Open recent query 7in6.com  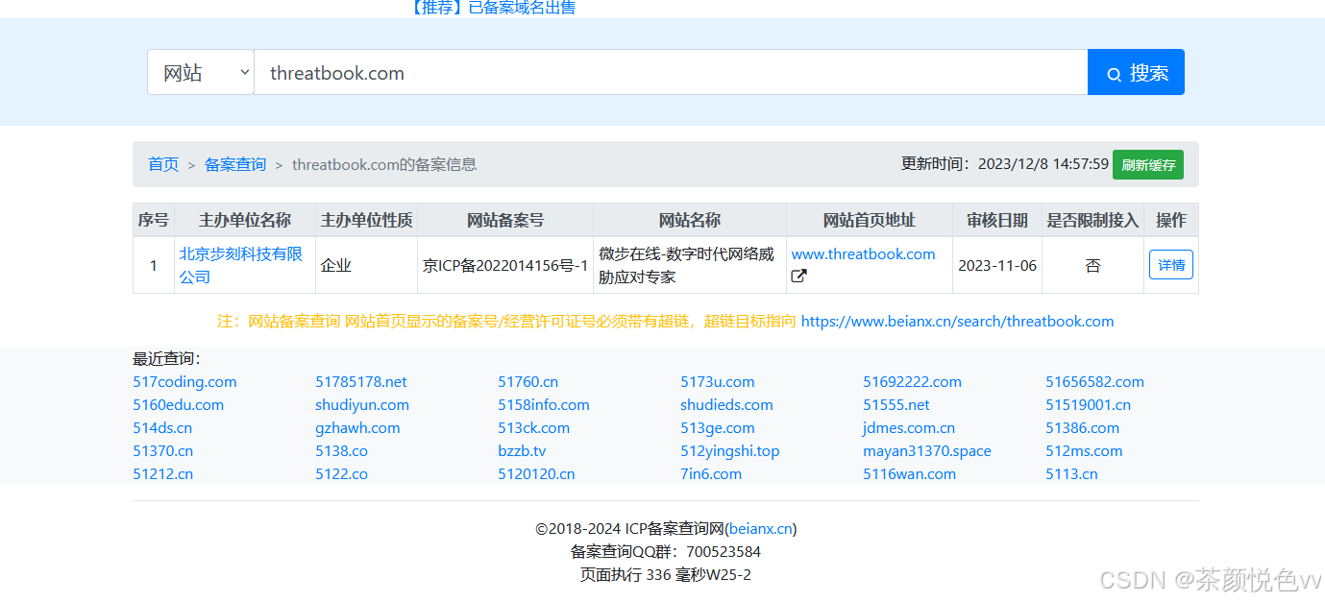pyautogui.click(x=711, y=474)
